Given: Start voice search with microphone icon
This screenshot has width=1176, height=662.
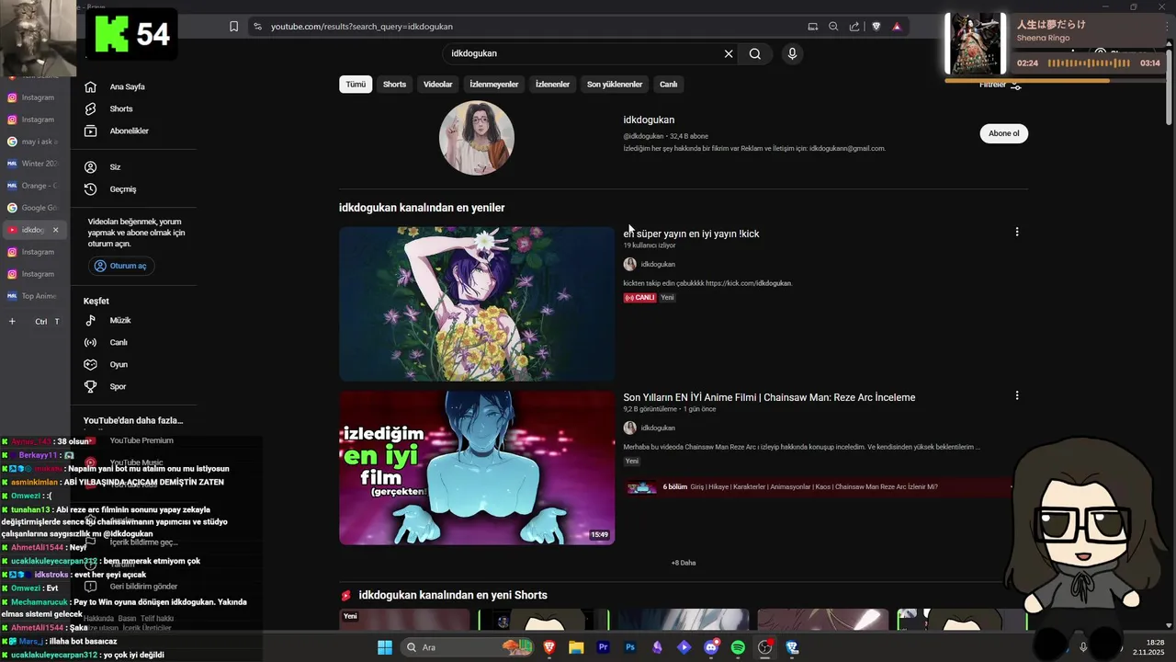Looking at the screenshot, I should click(792, 53).
